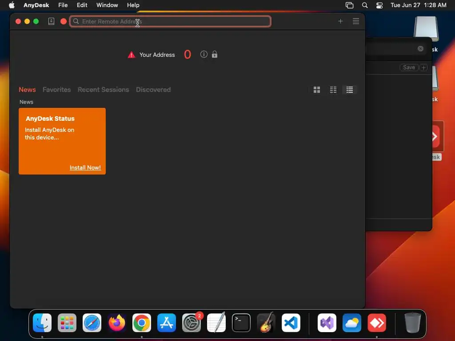The width and height of the screenshot is (455, 341).
Task: Open Spotlight search in menu bar
Action: point(365,5)
